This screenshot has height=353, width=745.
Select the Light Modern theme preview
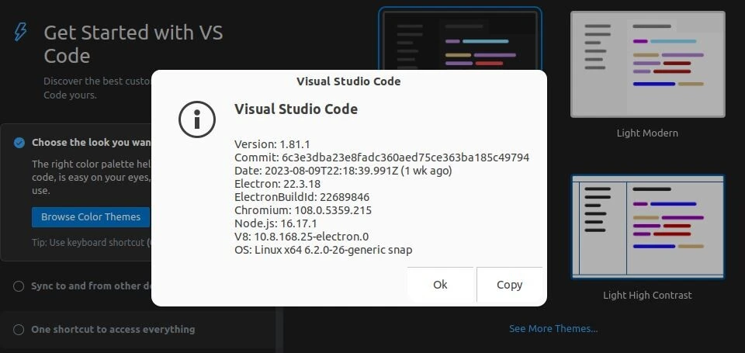click(x=647, y=64)
